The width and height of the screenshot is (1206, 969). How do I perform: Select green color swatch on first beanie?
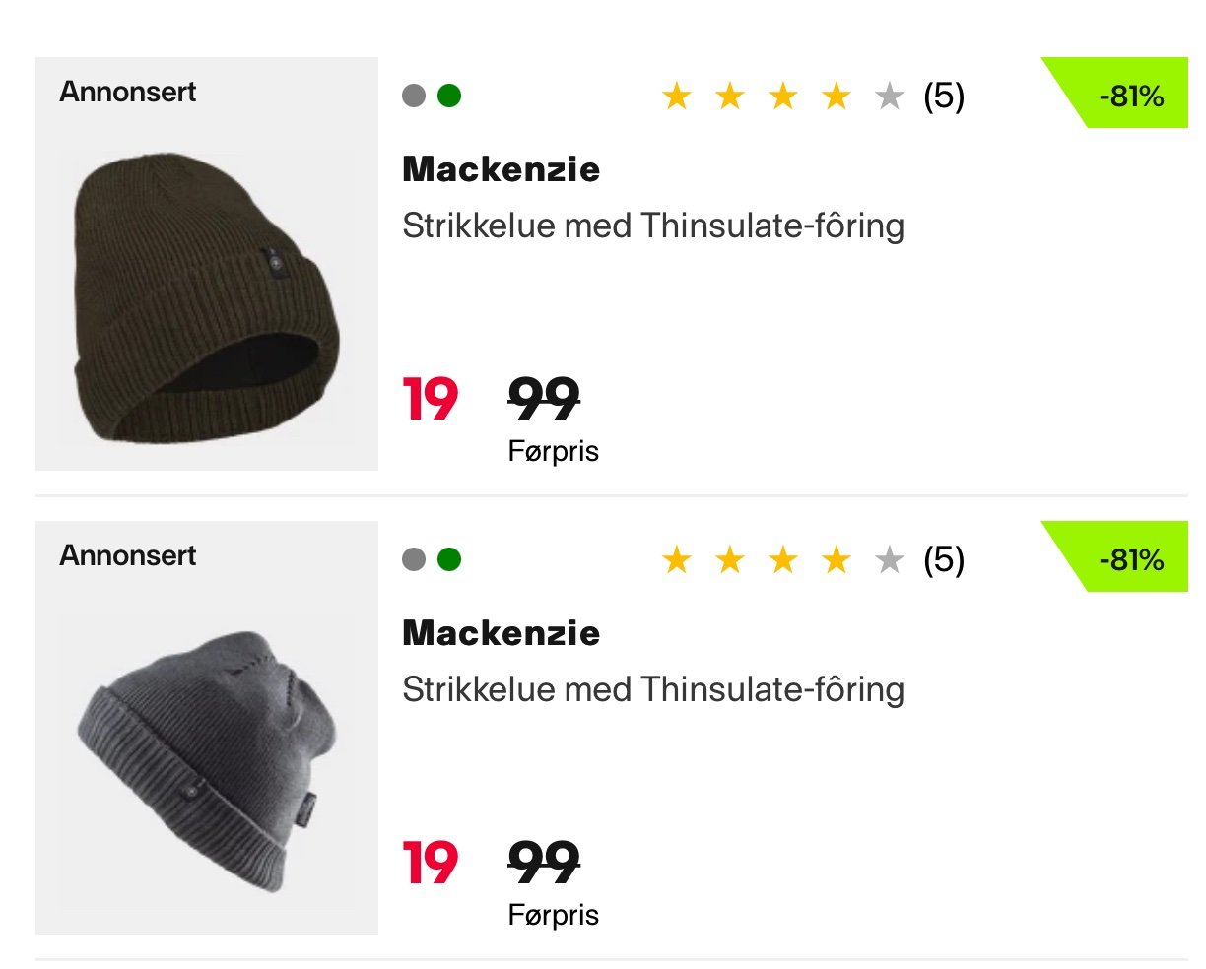[x=449, y=96]
